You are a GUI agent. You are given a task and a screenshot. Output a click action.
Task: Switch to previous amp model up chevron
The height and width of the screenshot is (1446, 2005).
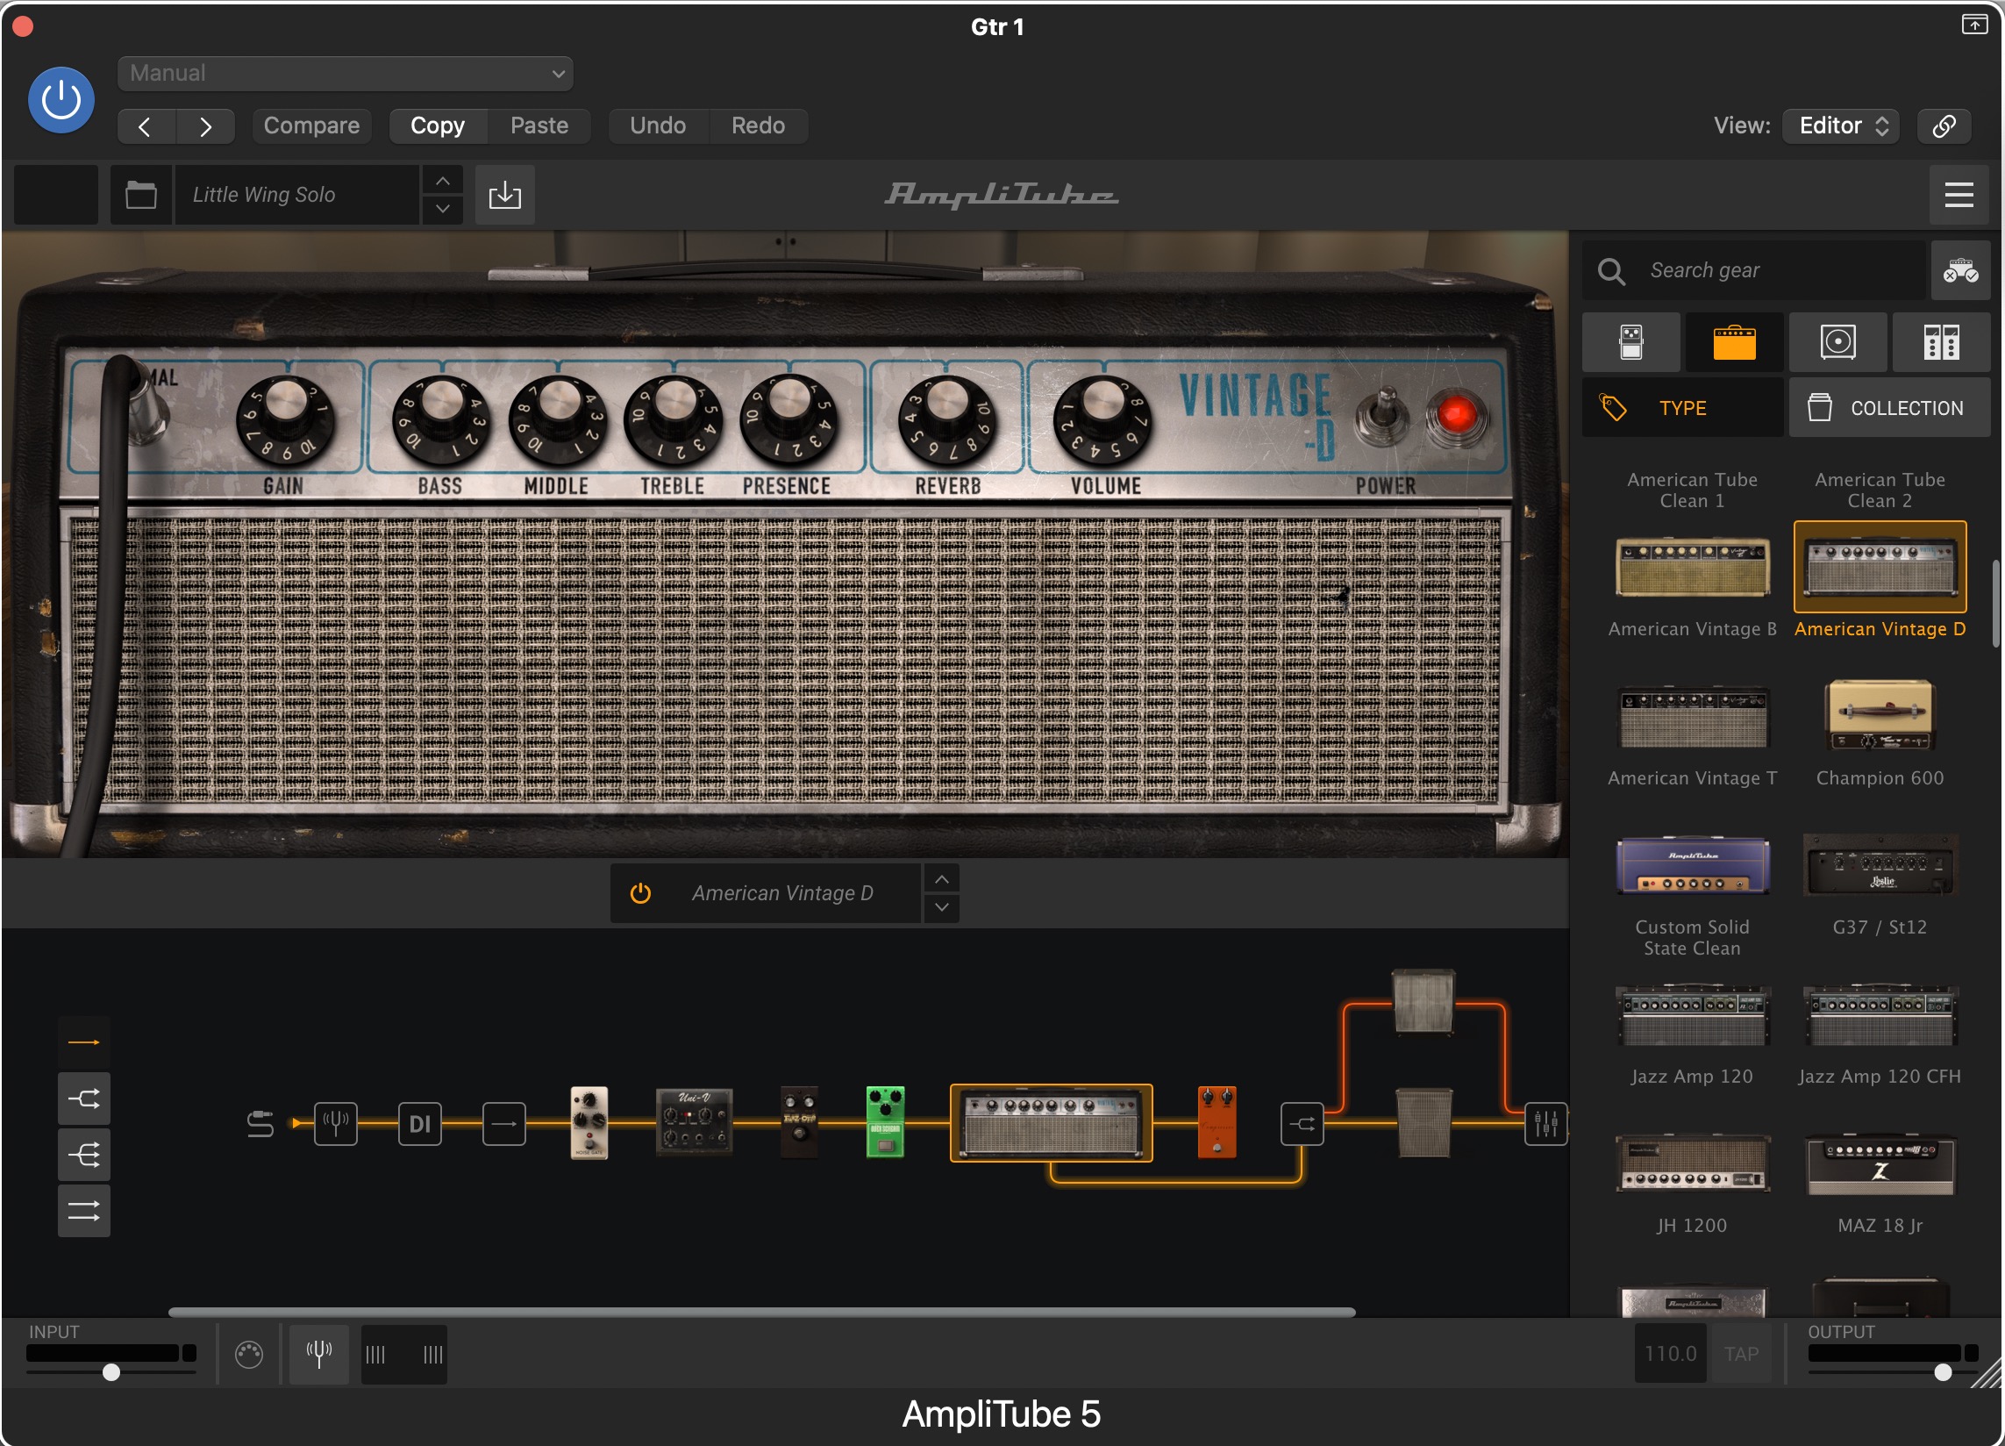941,880
